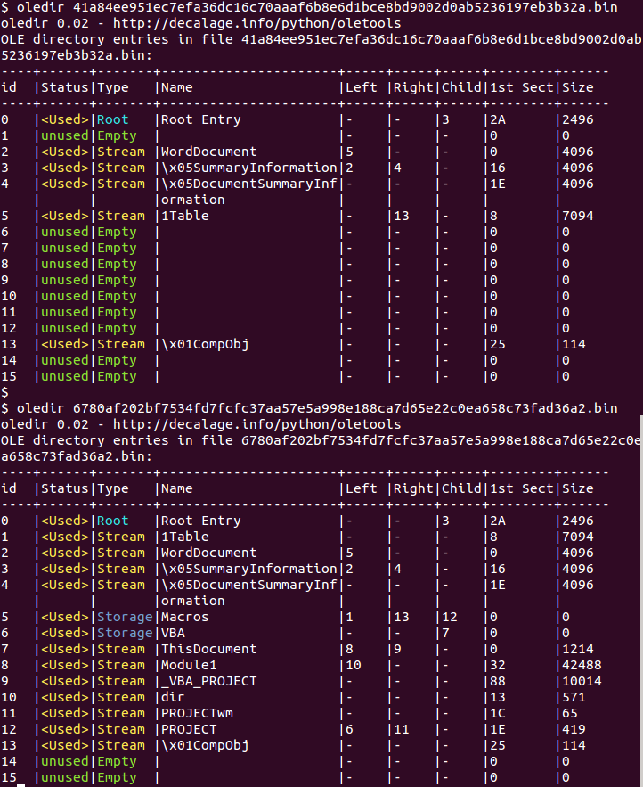643x787 pixels.
Task: Click the 1st Sect value 32
Action: point(497,665)
